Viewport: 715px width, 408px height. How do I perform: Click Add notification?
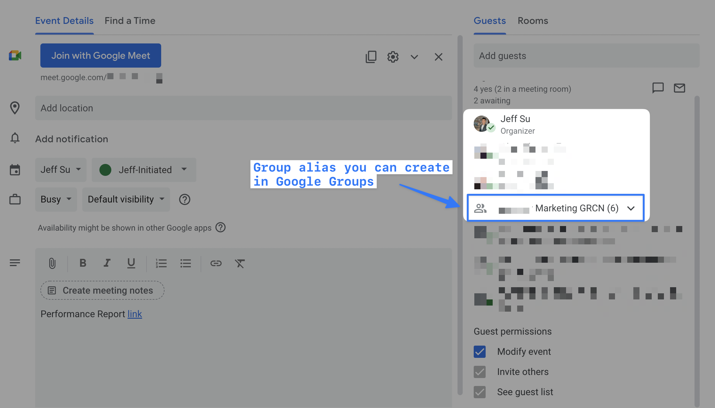tap(72, 139)
